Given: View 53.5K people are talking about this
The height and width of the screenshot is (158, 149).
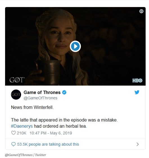Looking at the screenshot, I should click(x=48, y=144).
